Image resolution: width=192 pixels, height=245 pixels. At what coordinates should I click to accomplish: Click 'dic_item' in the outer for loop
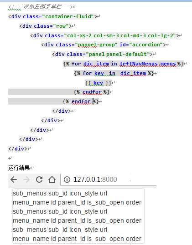(x=96, y=64)
